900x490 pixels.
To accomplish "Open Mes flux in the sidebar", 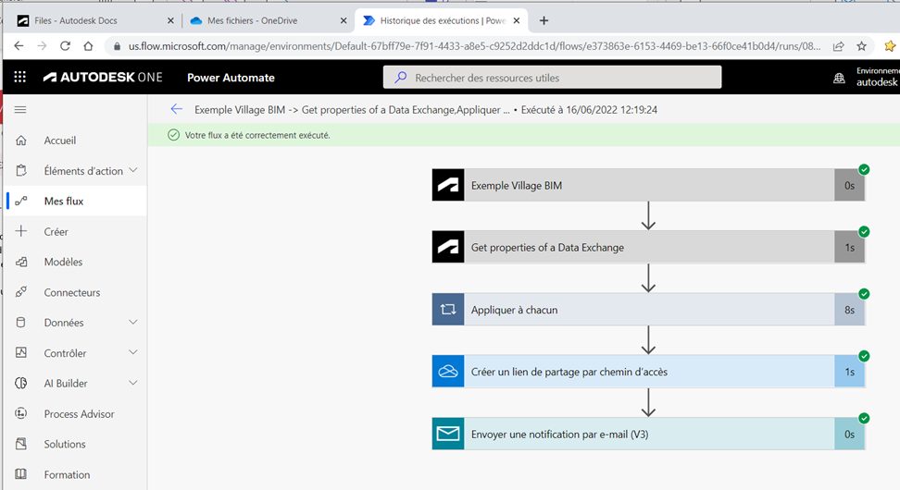I will point(75,202).
